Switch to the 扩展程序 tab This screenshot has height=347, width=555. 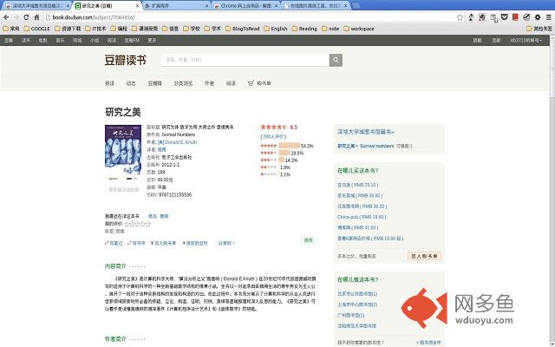pos(176,6)
